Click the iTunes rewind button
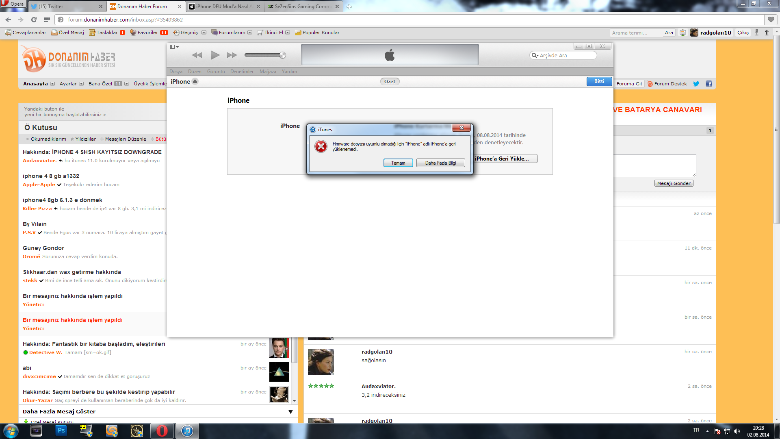Screen dimensions: 780x439 pos(197,55)
